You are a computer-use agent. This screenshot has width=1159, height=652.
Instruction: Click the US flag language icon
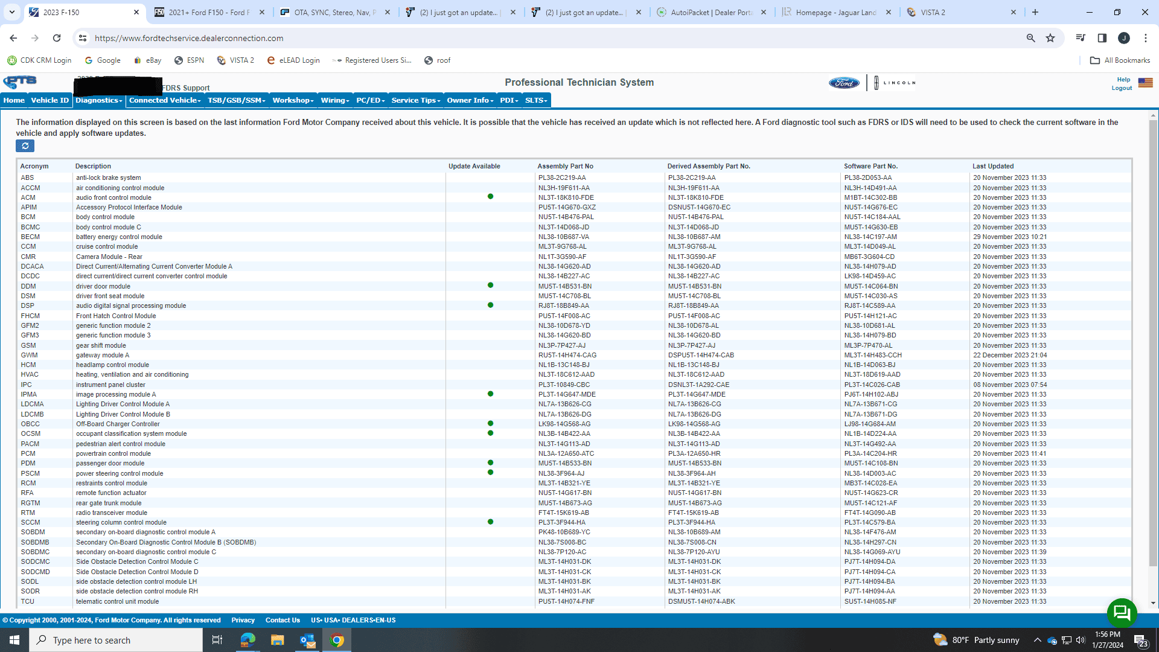click(x=1145, y=83)
